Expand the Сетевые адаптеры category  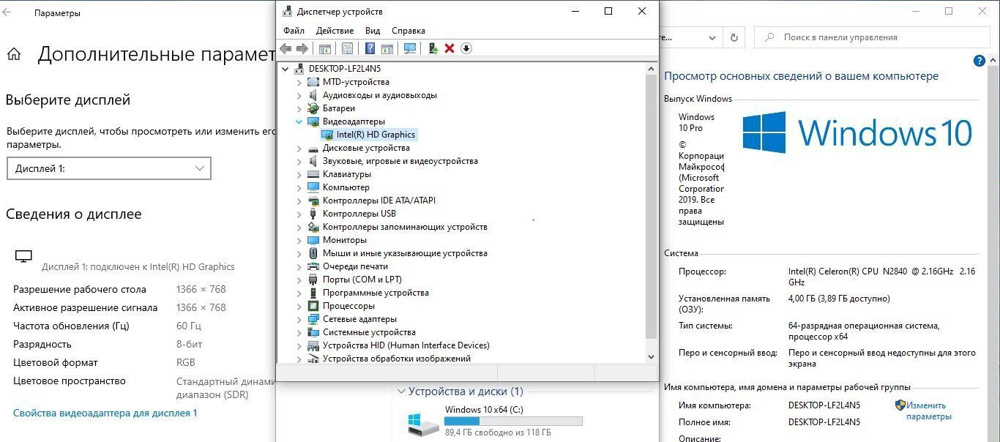[299, 319]
